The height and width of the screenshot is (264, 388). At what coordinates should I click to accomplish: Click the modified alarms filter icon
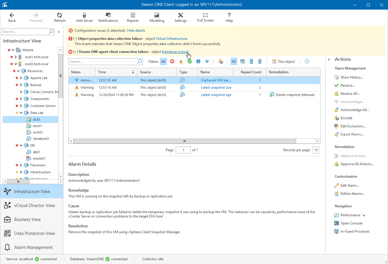pyautogui.click(x=220, y=61)
